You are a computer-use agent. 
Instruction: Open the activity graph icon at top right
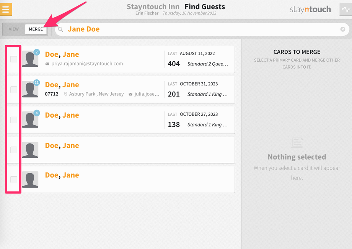pyautogui.click(x=346, y=9)
